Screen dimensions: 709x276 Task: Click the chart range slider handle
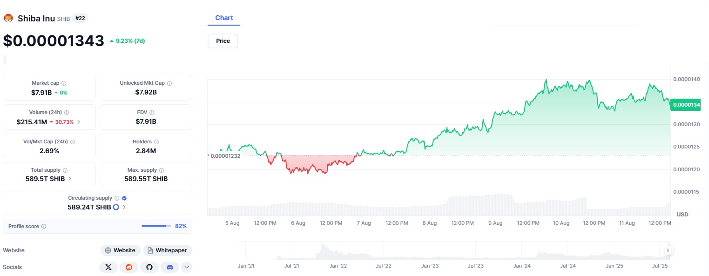coord(668,250)
